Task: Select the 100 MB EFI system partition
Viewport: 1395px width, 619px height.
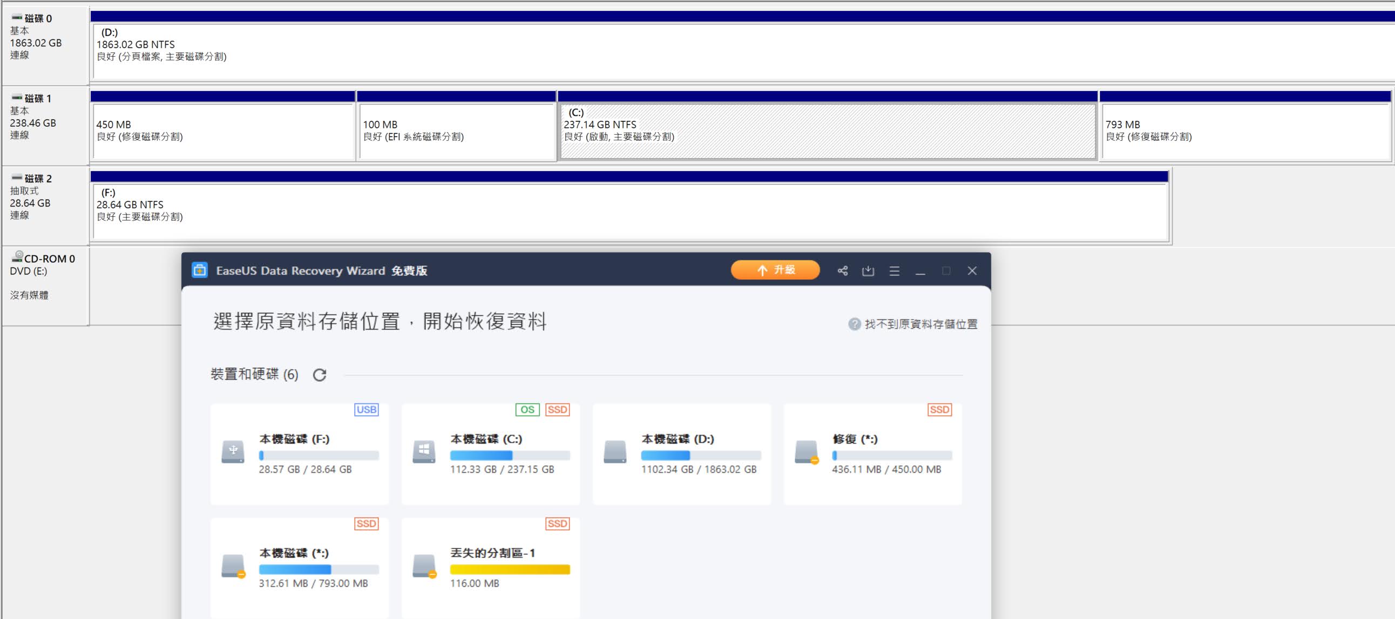Action: [x=457, y=132]
